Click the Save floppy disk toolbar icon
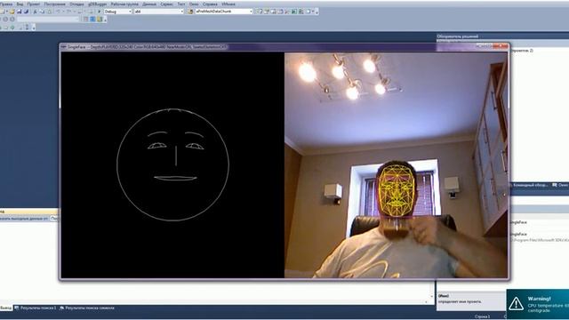569x320 pixels. (x=19, y=12)
